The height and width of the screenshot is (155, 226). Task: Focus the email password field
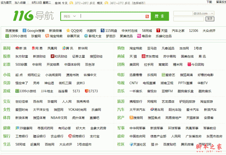[x=189, y=19]
